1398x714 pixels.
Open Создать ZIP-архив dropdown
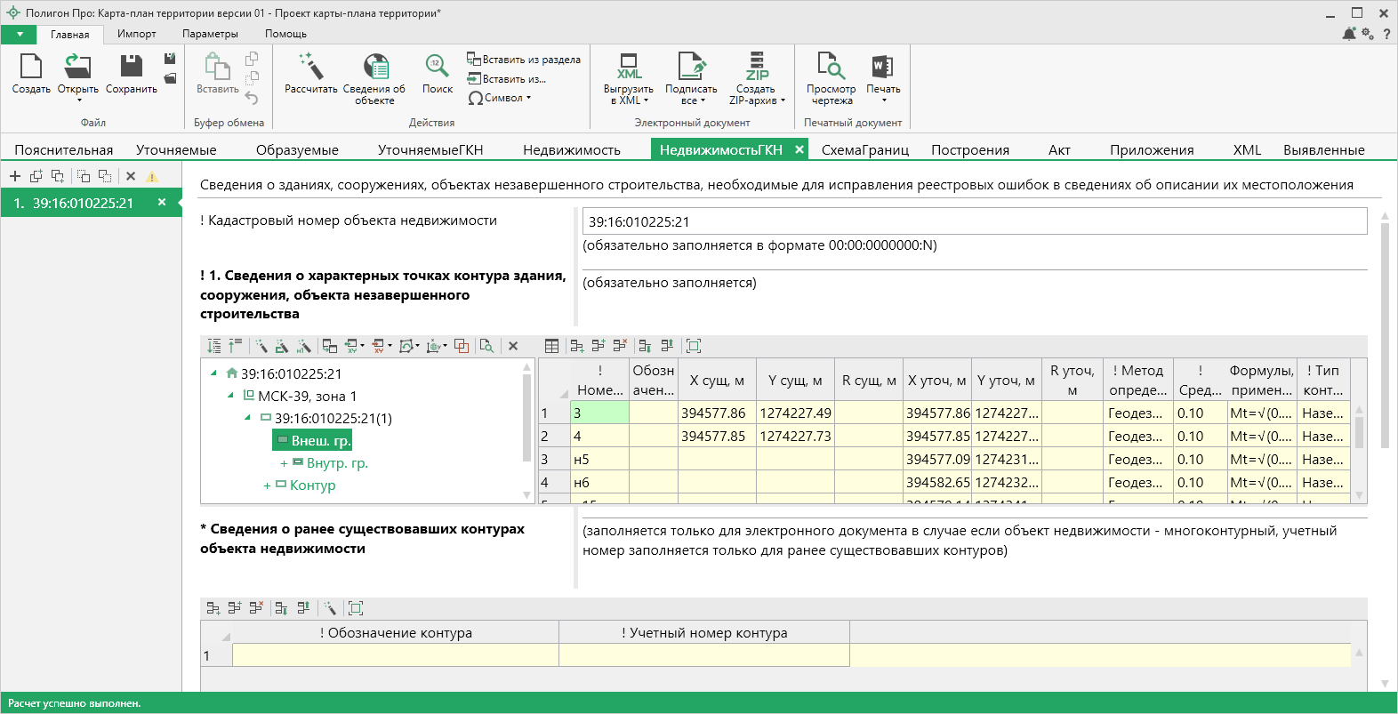coord(757,95)
